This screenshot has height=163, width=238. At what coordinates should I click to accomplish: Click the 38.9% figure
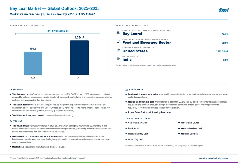tap(225, 34)
